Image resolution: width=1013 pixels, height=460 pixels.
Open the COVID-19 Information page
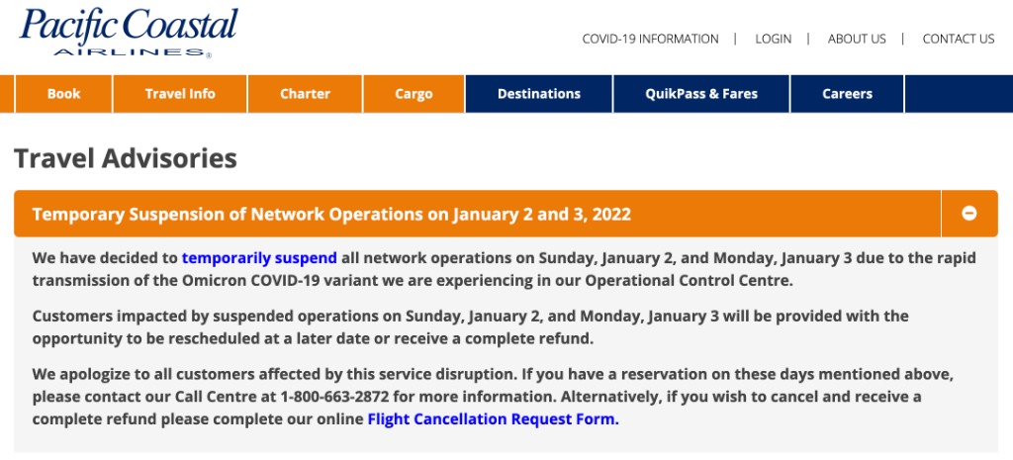point(650,40)
